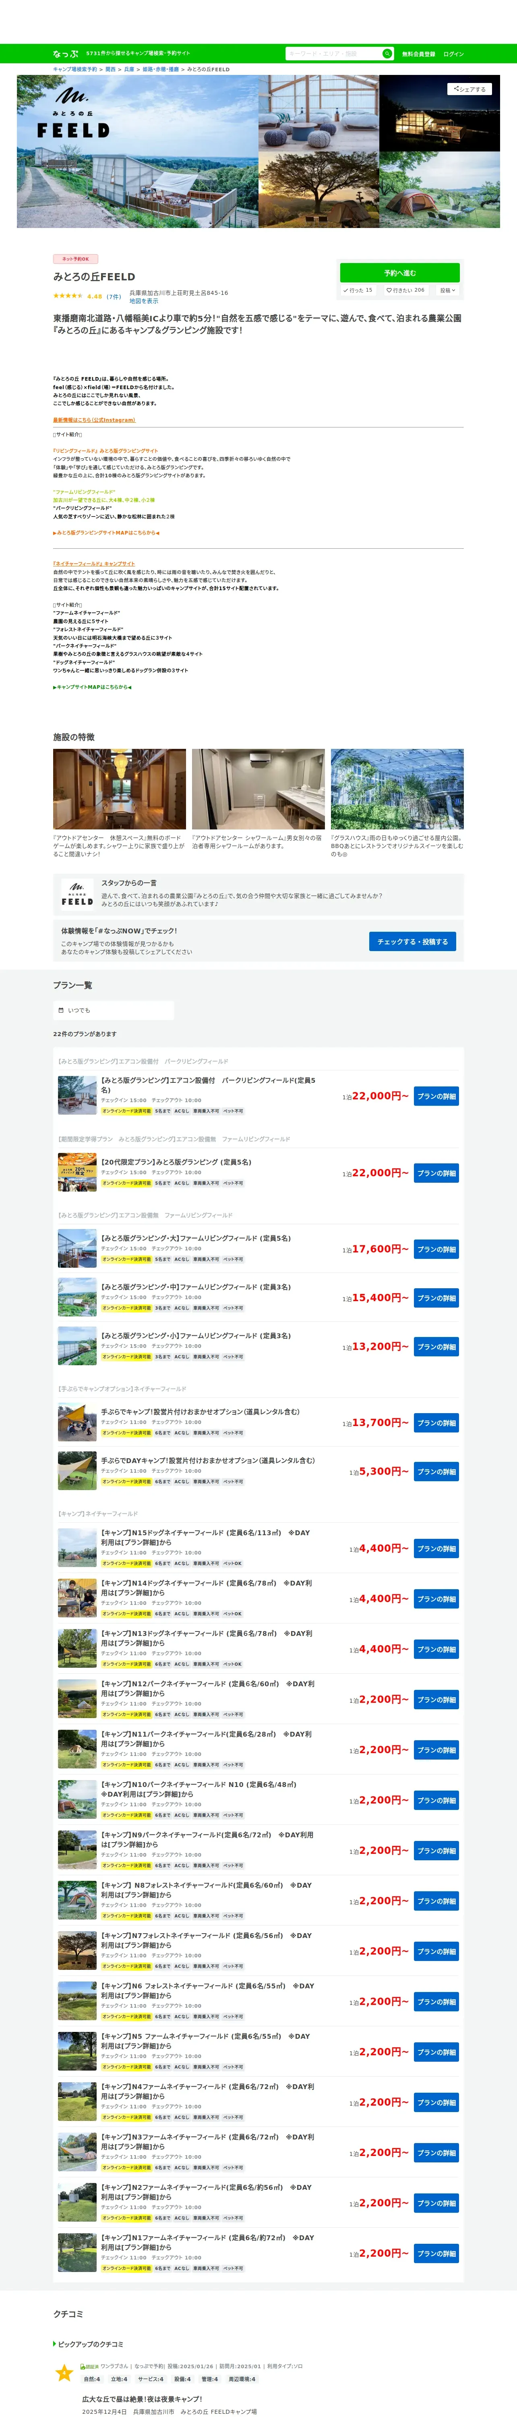Open the 姫路・赤穂・播磨 breadcrumb
Screen dimensions: 517x2417
click(160, 69)
